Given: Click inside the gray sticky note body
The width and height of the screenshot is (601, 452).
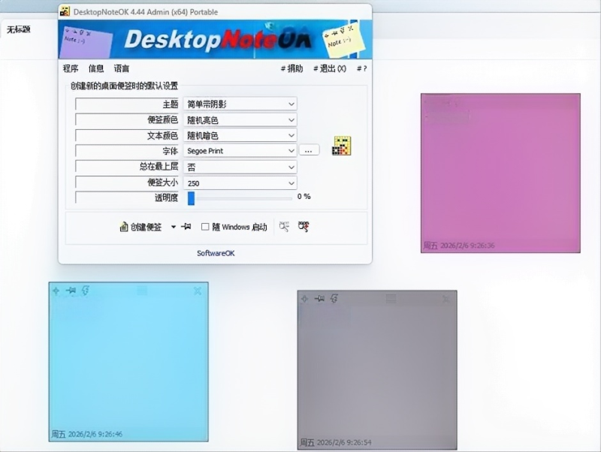Looking at the screenshot, I should tap(377, 370).
